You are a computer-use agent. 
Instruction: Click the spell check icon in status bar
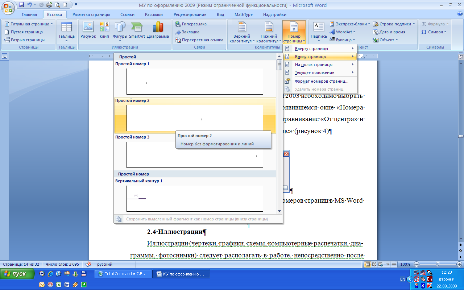(x=88, y=264)
